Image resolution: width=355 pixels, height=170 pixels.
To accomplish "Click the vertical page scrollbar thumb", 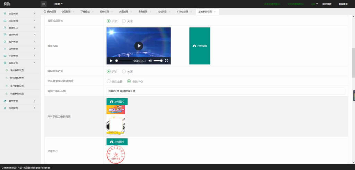I will pos(353,63).
